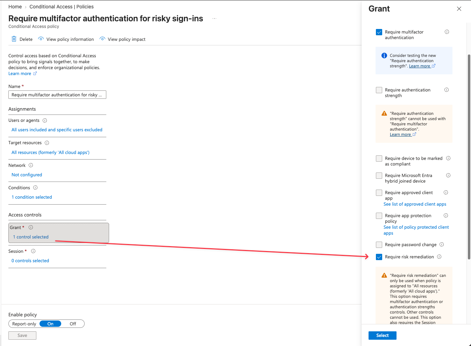Click info icon for Require password change
Screen dimensions: 471x346
[442, 244]
